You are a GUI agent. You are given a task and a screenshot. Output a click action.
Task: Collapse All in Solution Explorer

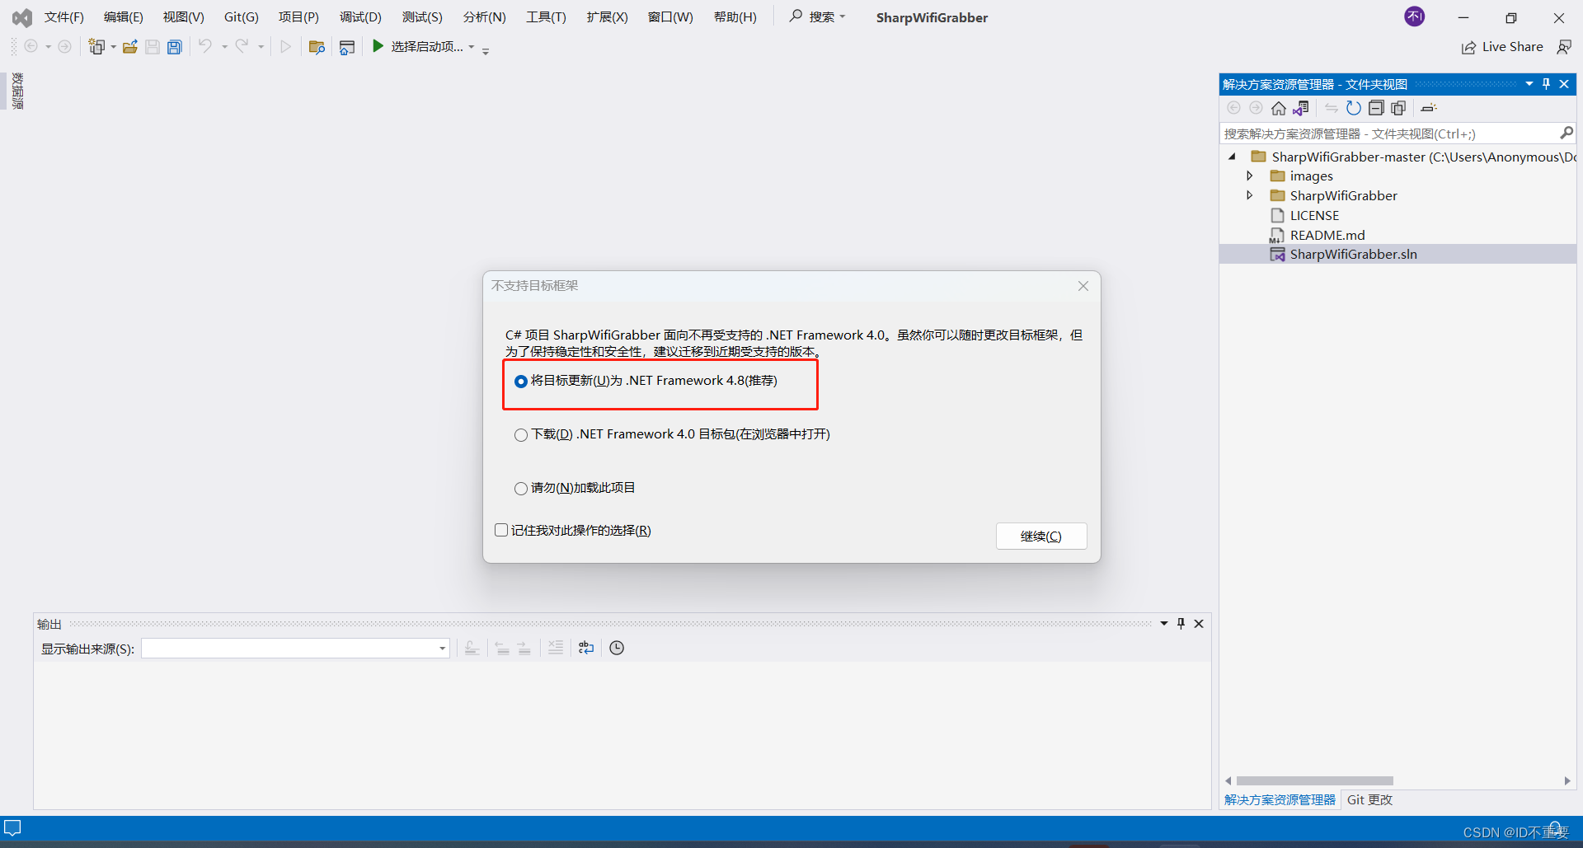(x=1375, y=108)
